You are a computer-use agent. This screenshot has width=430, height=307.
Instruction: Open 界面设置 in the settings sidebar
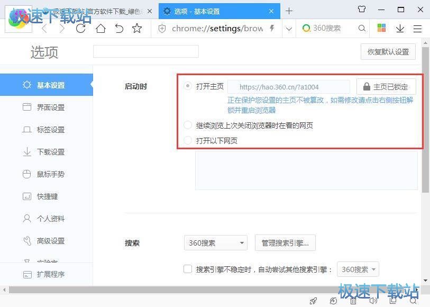pos(50,107)
